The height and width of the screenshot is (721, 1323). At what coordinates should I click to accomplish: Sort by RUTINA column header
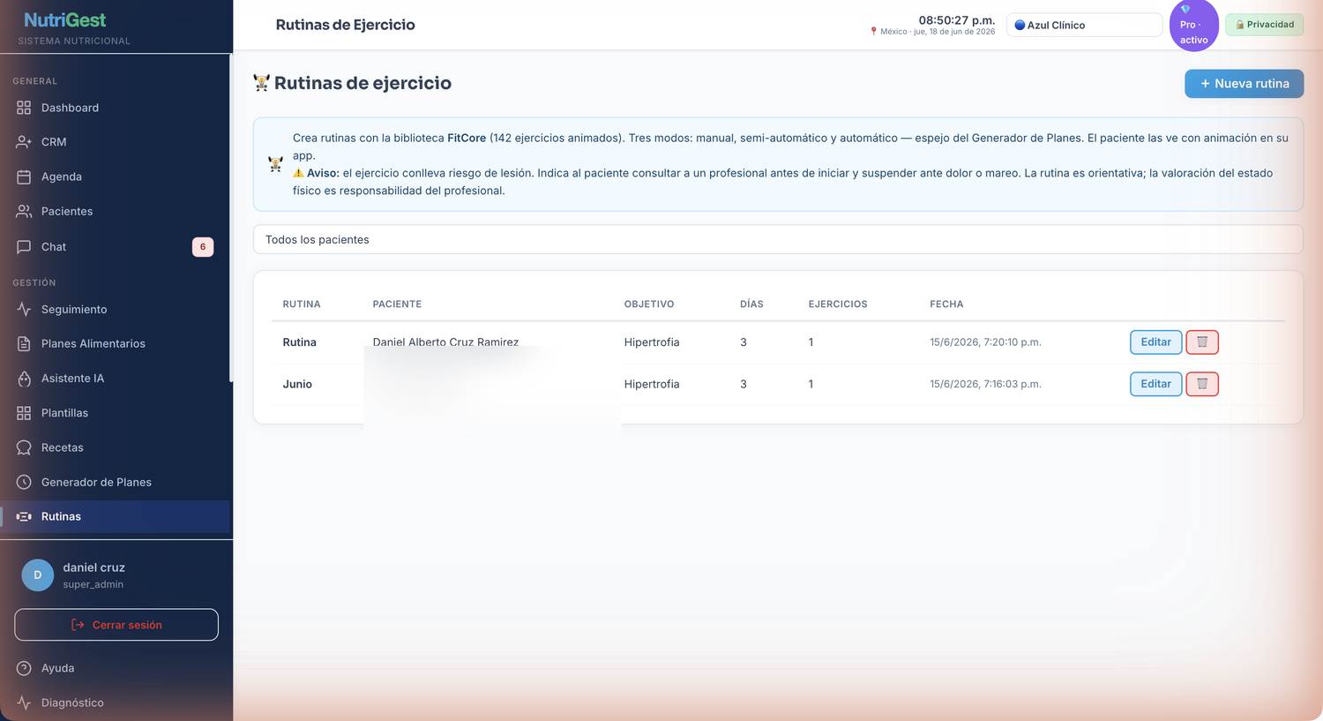(302, 304)
